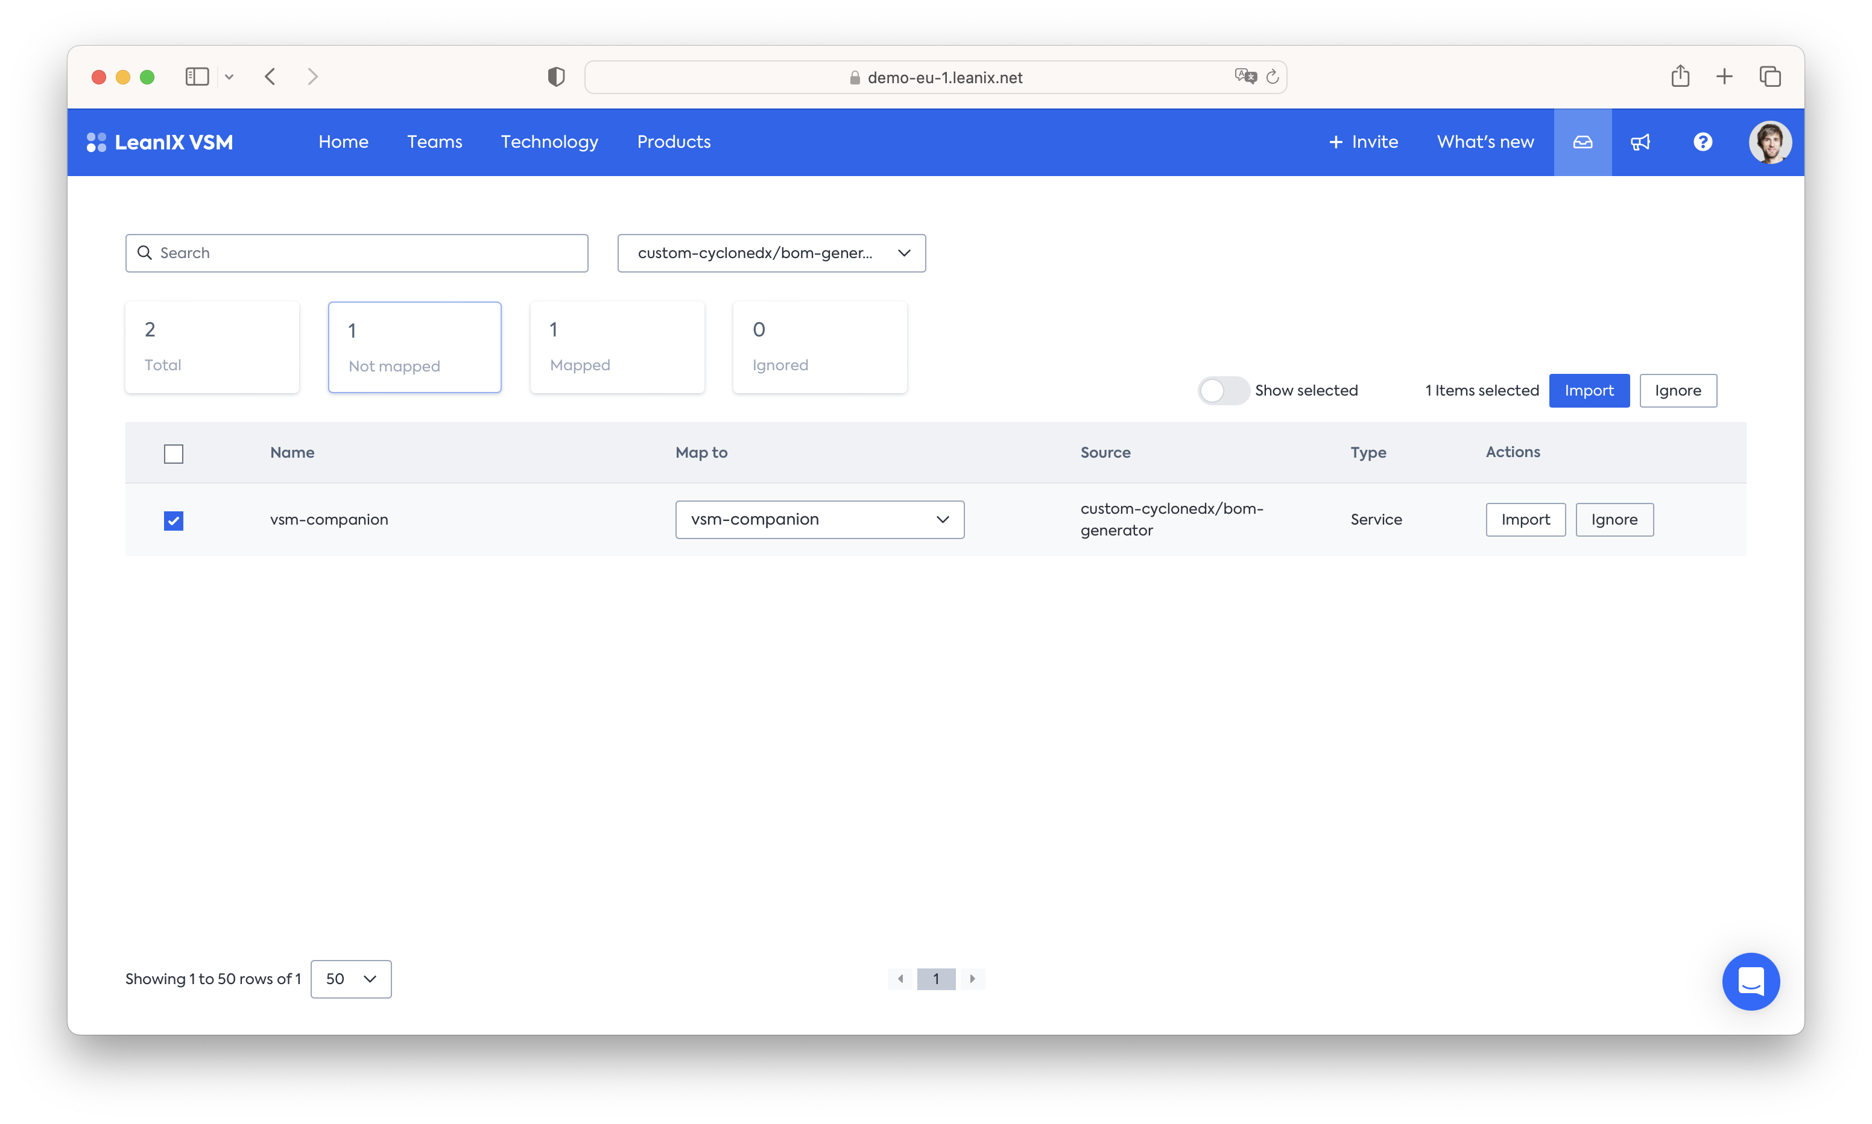1872x1124 pixels.
Task: Open the help question mark icon
Action: point(1703,142)
